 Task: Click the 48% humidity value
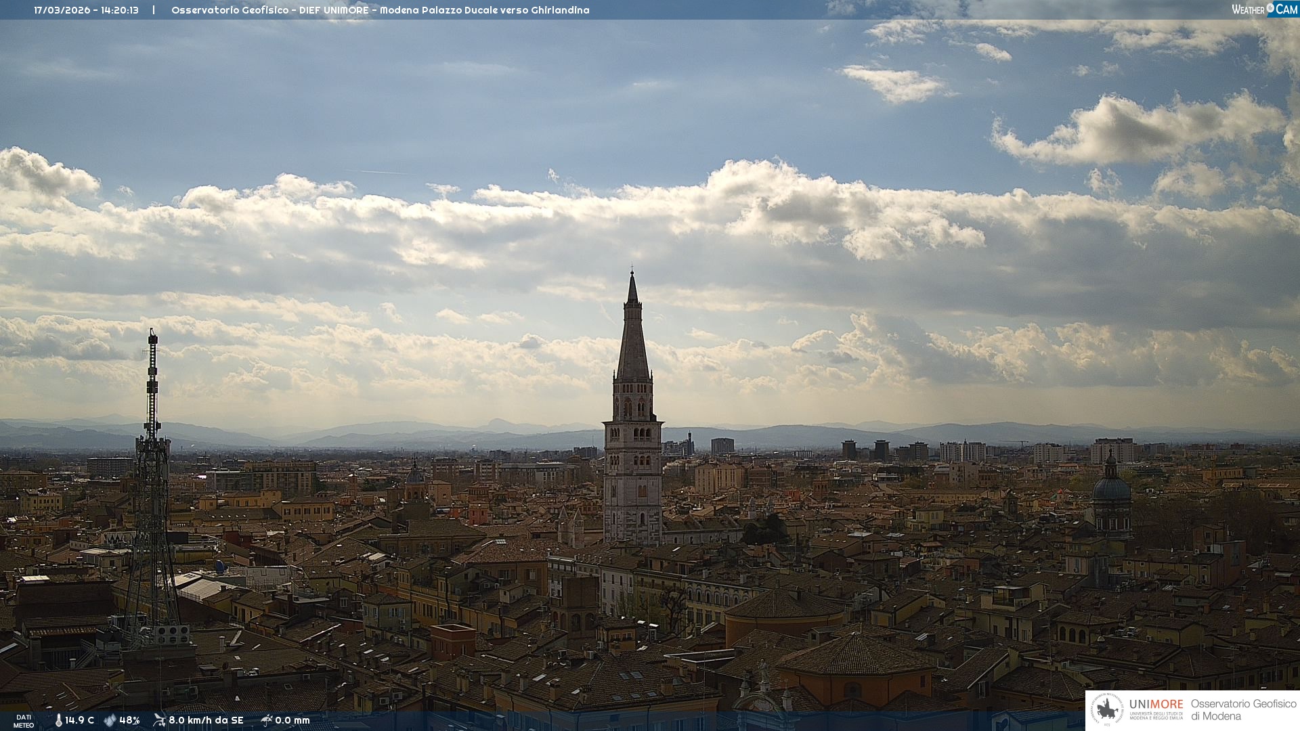[129, 720]
